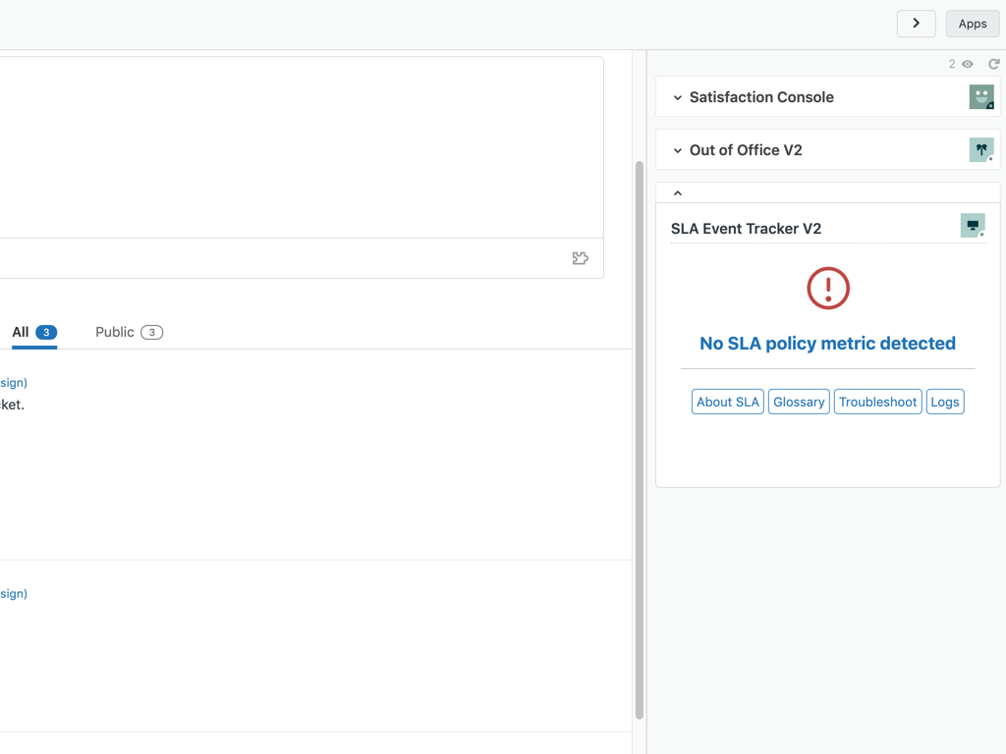Collapse the Satisfaction Console section
Image resolution: width=1006 pixels, height=754 pixels.
click(677, 96)
